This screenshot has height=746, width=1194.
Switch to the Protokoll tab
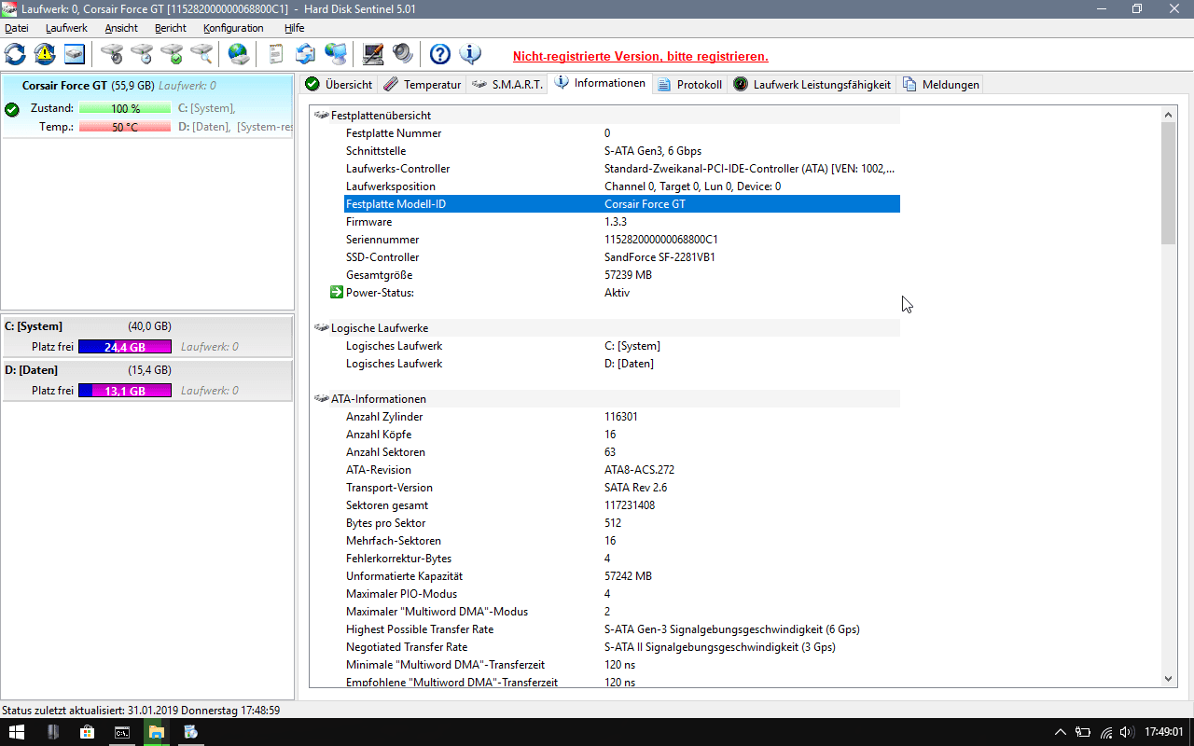coord(689,84)
